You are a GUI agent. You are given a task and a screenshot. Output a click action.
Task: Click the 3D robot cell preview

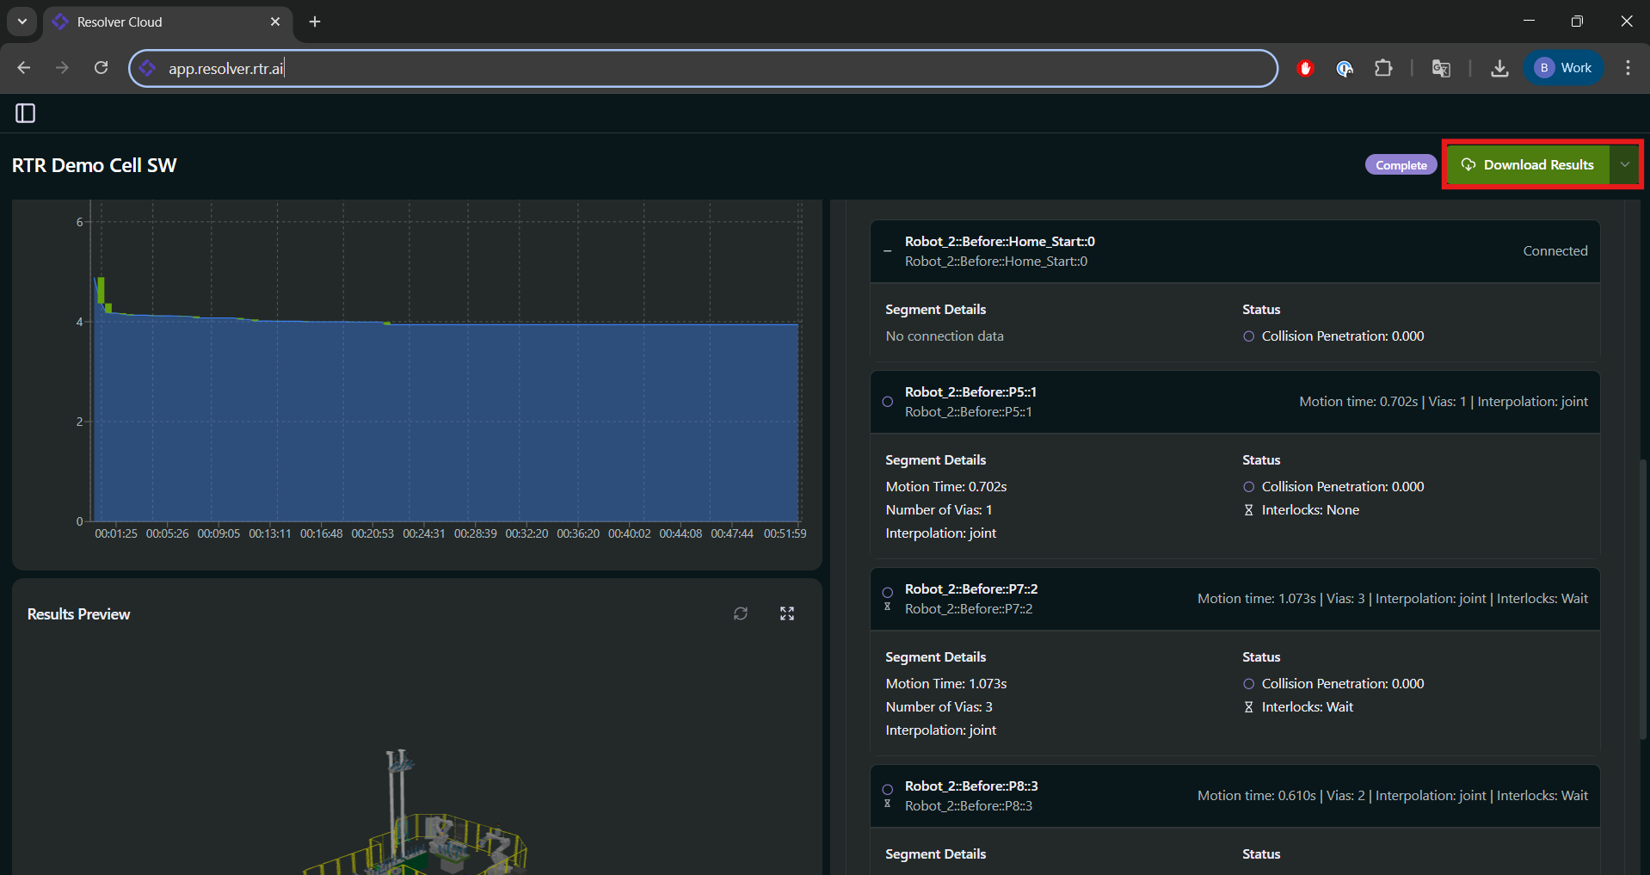417,813
